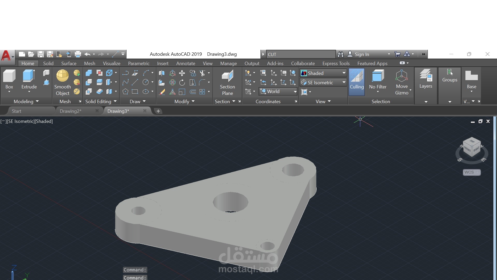Open the Featured Apps ribbon tab

click(x=372, y=63)
